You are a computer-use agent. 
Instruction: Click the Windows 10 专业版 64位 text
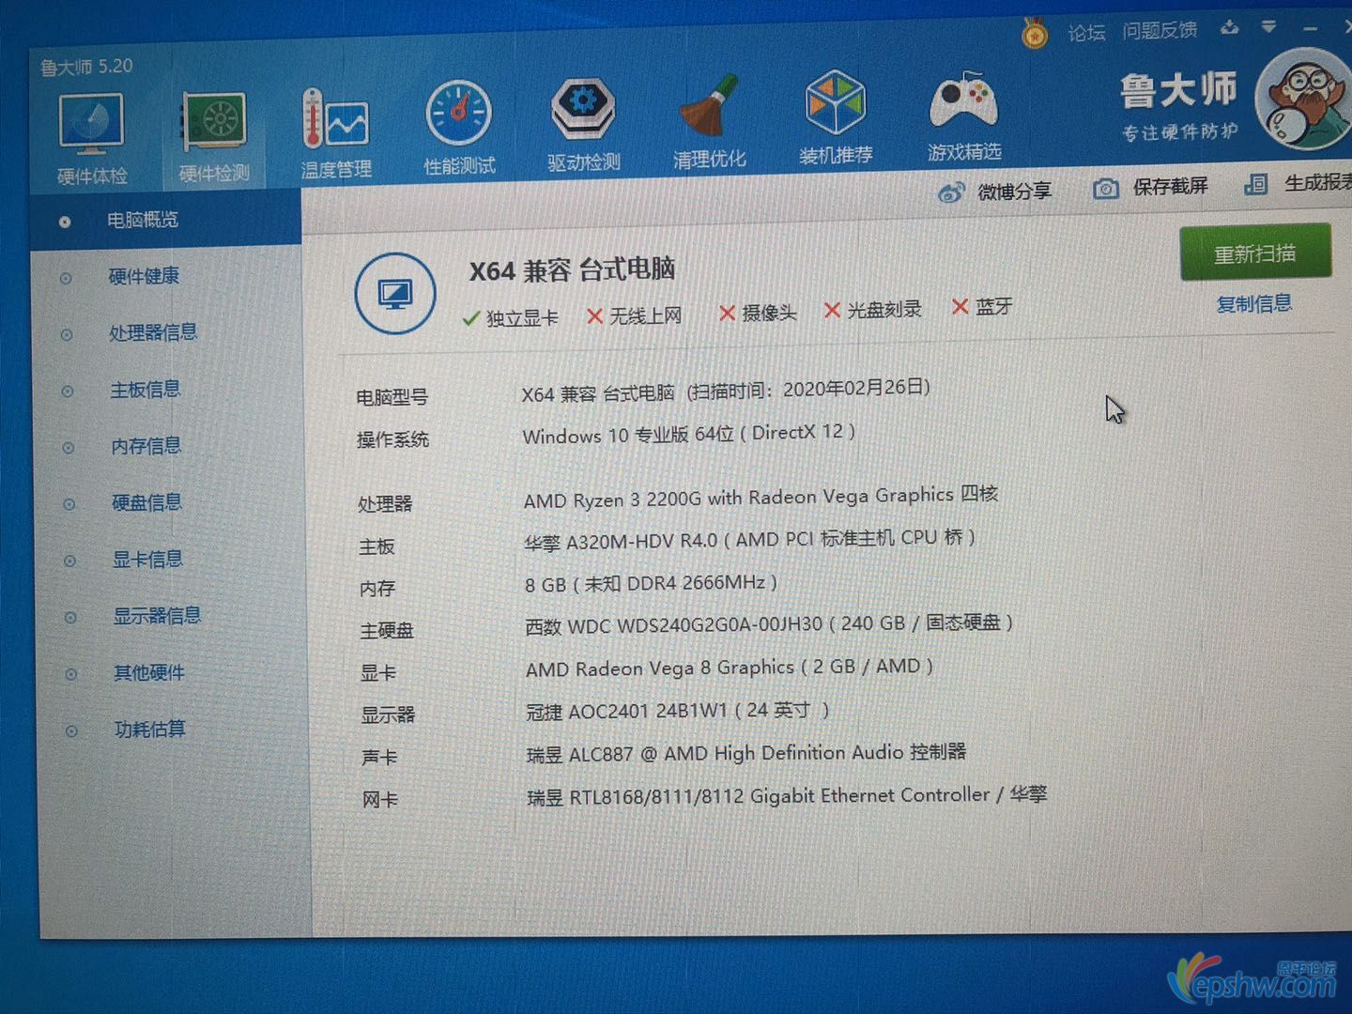628,435
